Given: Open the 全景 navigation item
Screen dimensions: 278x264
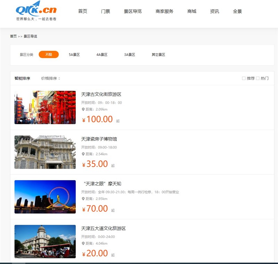Looking at the screenshot, I should coord(237,11).
